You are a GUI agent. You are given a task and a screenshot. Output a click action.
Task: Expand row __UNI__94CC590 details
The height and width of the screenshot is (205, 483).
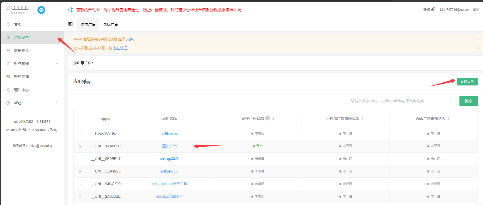click(x=80, y=184)
